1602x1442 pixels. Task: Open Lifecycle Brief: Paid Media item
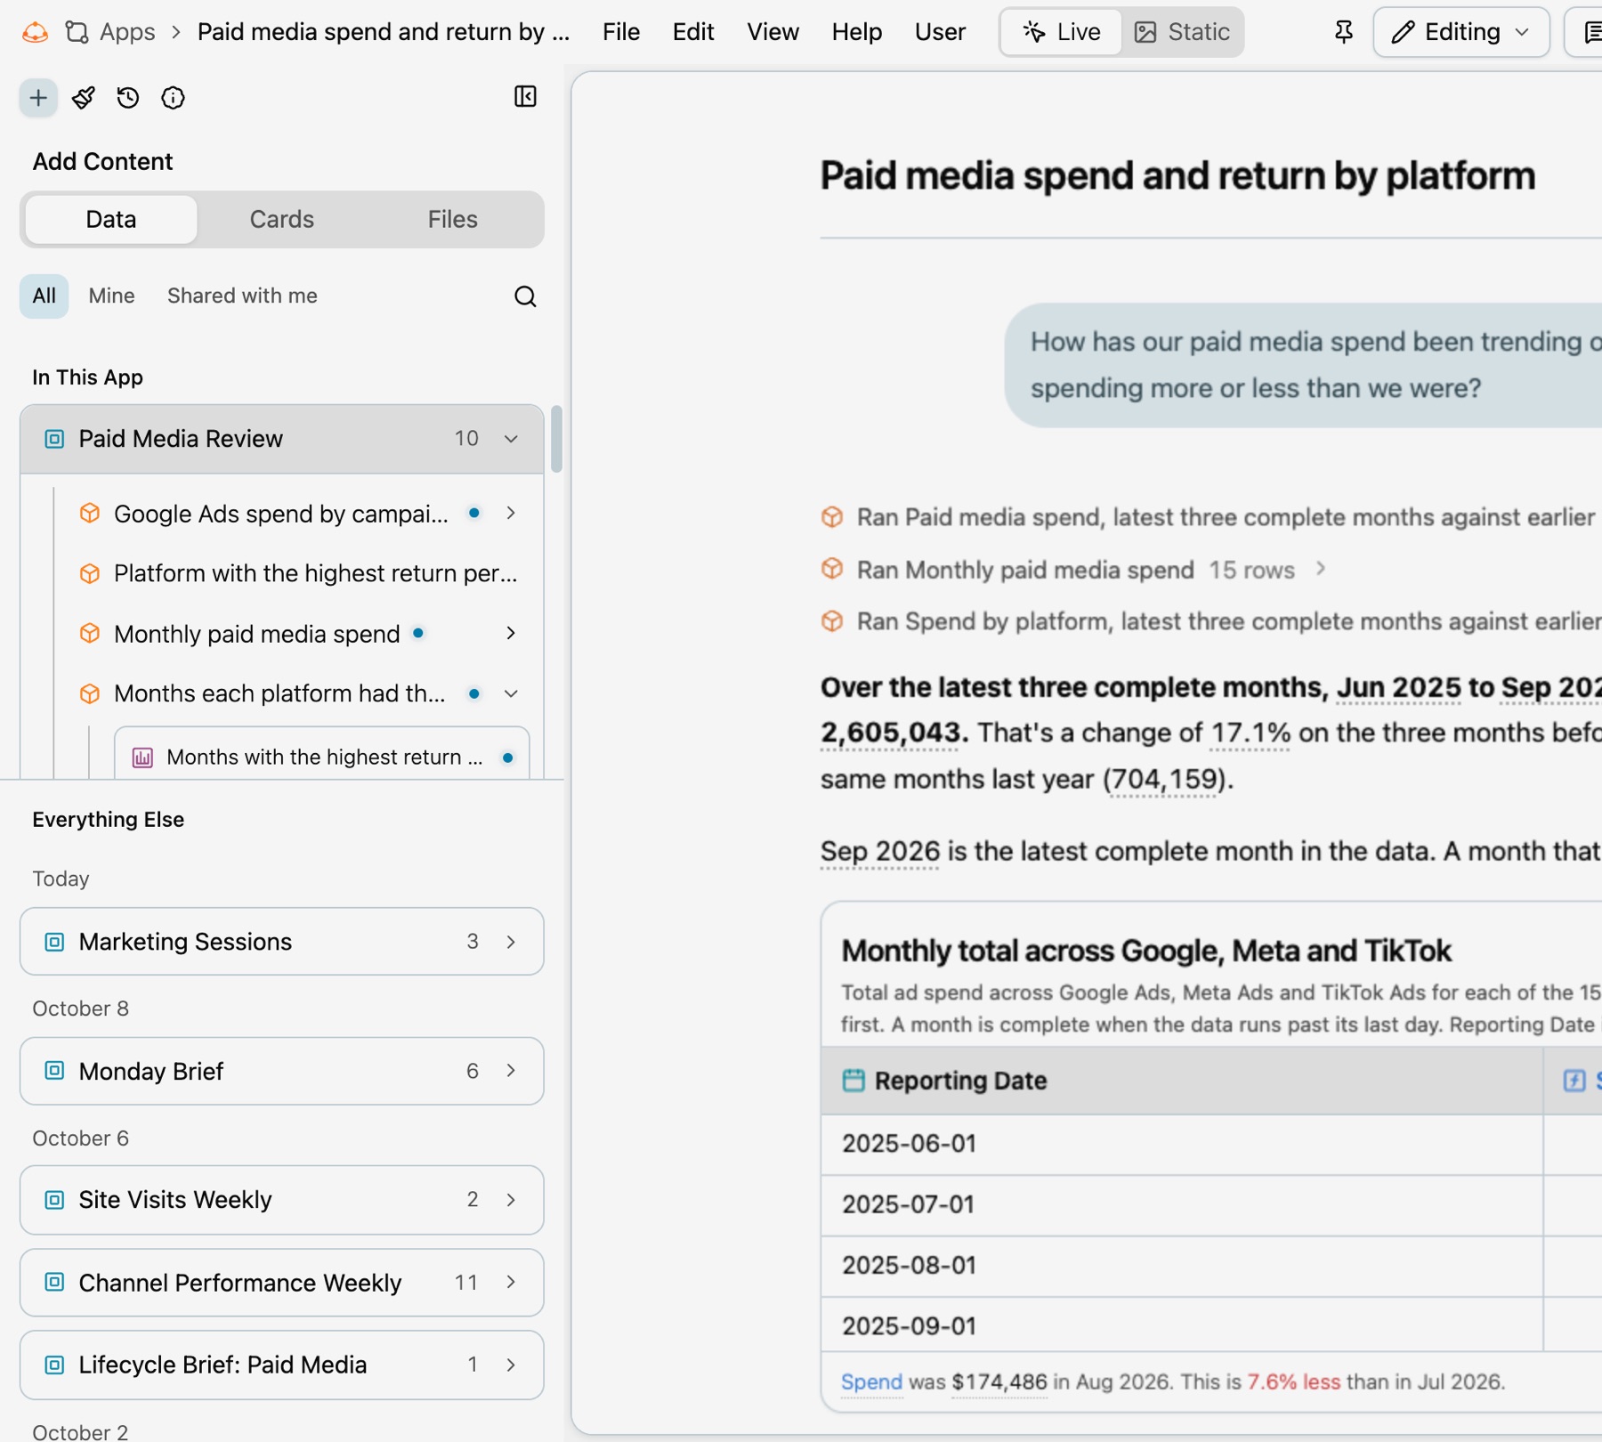coord(281,1365)
